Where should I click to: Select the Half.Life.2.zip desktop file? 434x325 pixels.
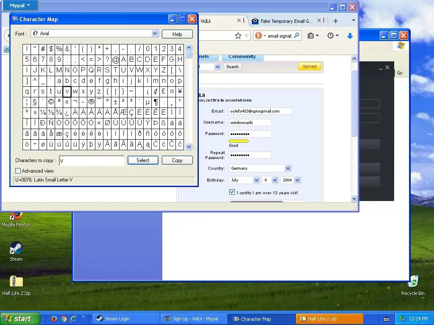[x=16, y=286]
